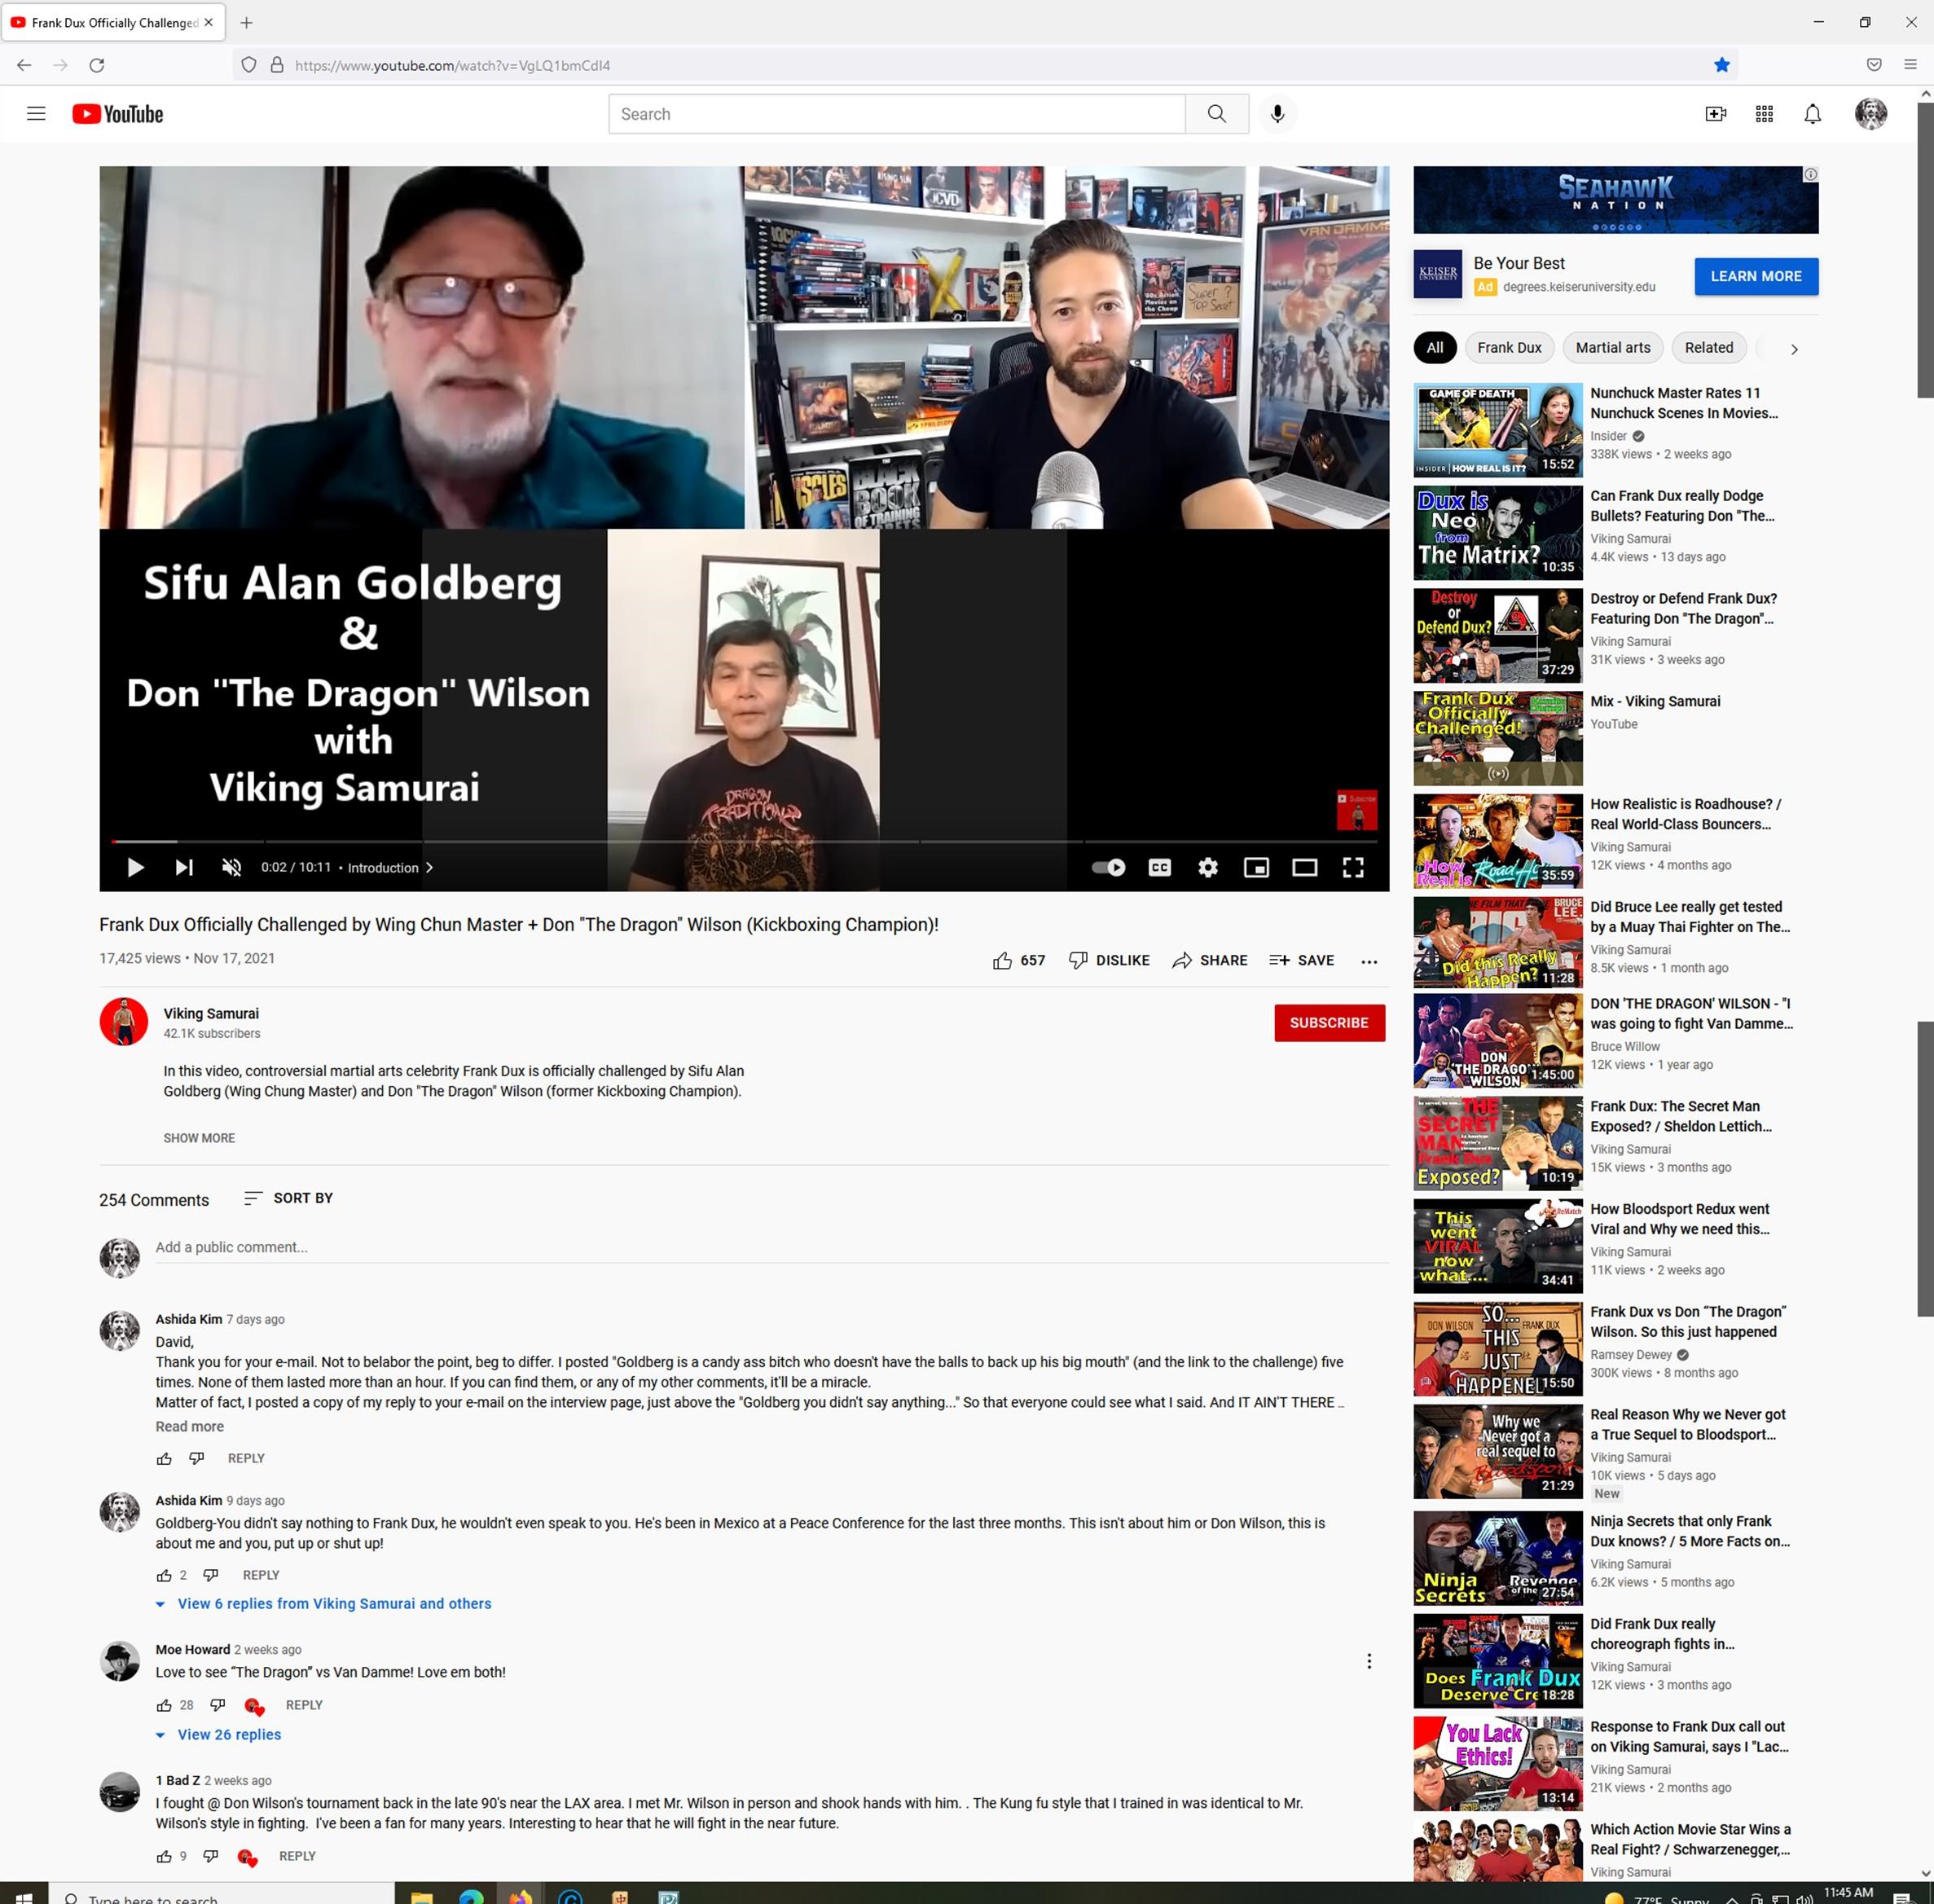Expand View 26 replies
The width and height of the screenshot is (1934, 1904).
219,1734
